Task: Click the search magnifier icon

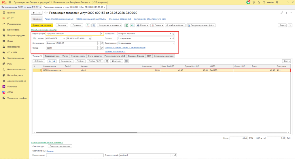Action: 264,2
